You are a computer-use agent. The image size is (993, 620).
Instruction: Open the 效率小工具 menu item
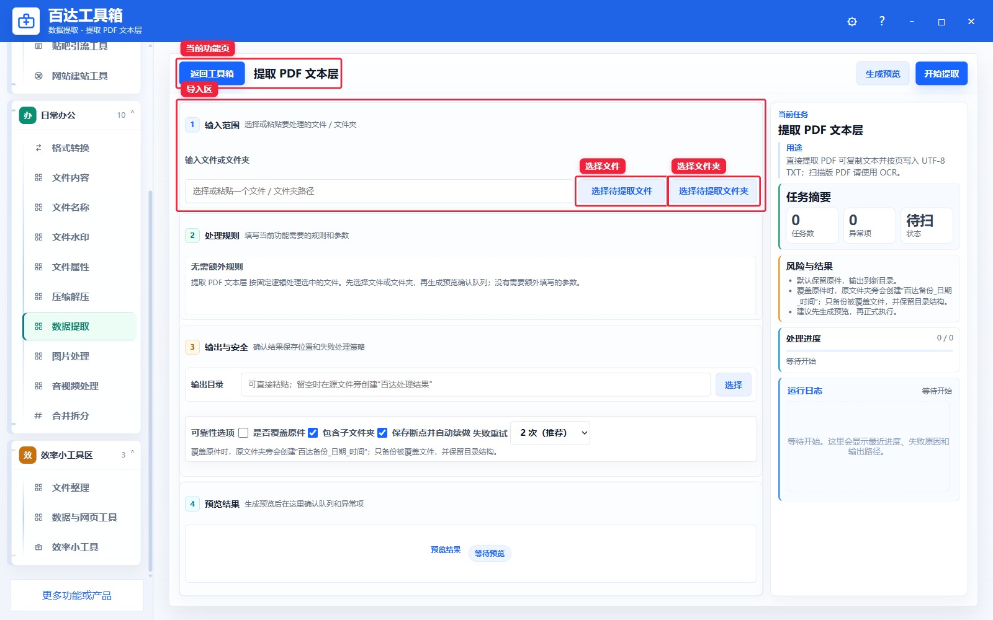[x=79, y=547]
